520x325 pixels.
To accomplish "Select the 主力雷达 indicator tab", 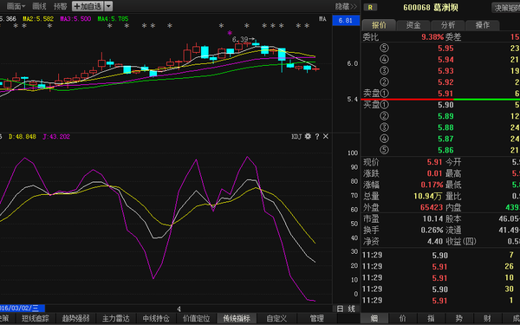I will click(116, 318).
